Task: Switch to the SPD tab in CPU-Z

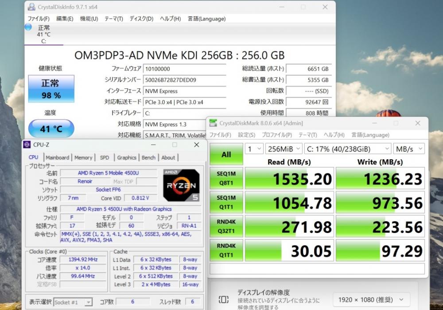Action: point(105,158)
